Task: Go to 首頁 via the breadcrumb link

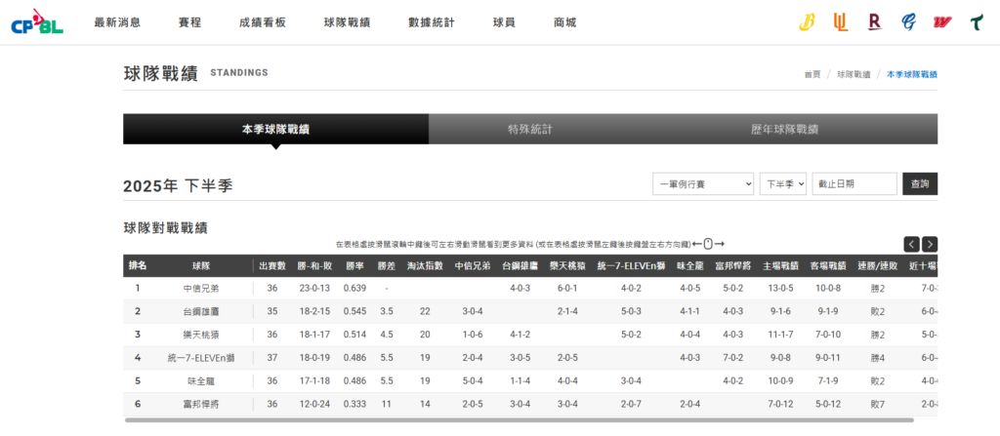Action: [x=812, y=74]
